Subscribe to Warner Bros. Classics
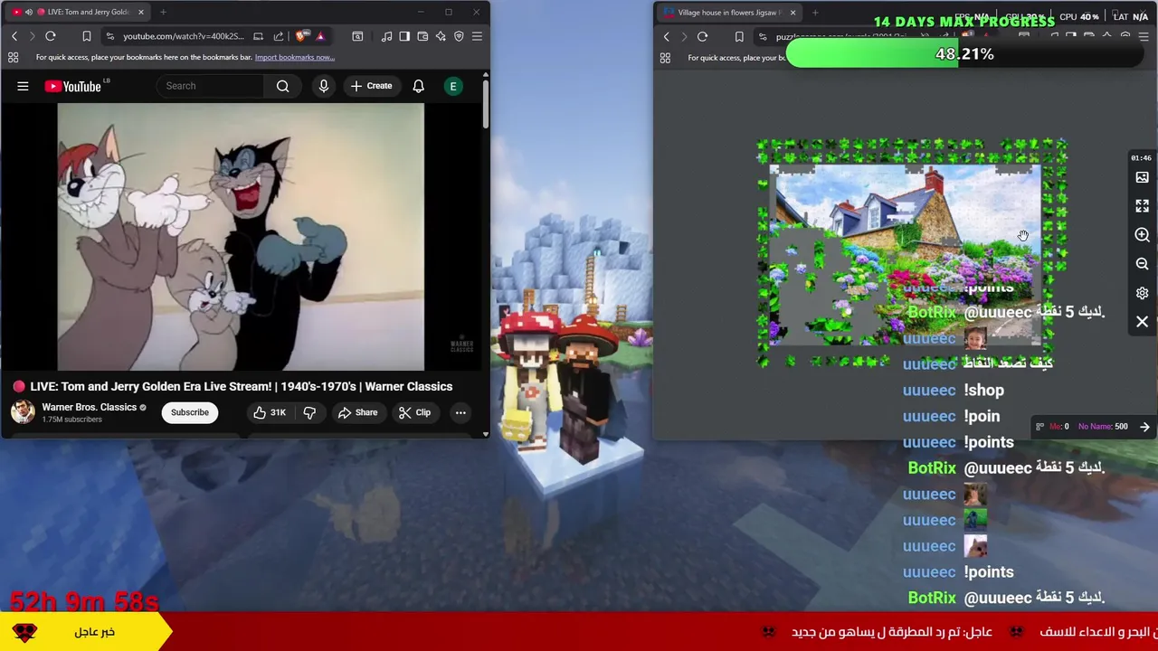This screenshot has width=1158, height=651. (x=190, y=412)
